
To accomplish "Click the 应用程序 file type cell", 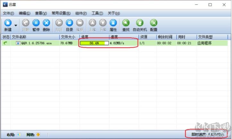I will tap(204, 43).
